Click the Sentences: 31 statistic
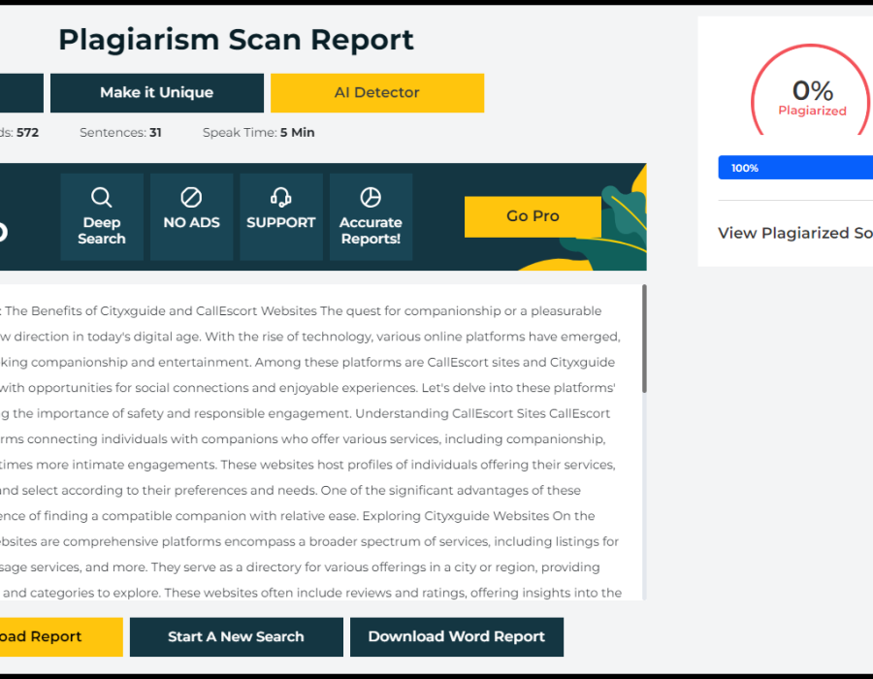 [x=120, y=133]
